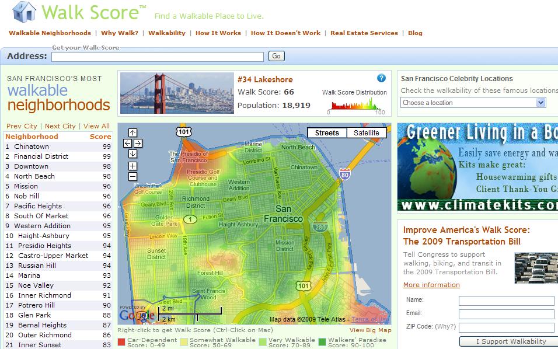
Task: Select Financial District in the neighborhood list
Action: [58, 156]
